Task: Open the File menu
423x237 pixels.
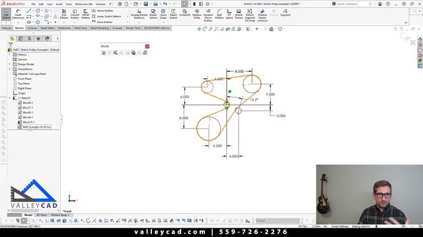Action: [33, 4]
